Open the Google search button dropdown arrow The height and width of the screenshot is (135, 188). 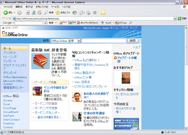pyautogui.click(x=56, y=23)
